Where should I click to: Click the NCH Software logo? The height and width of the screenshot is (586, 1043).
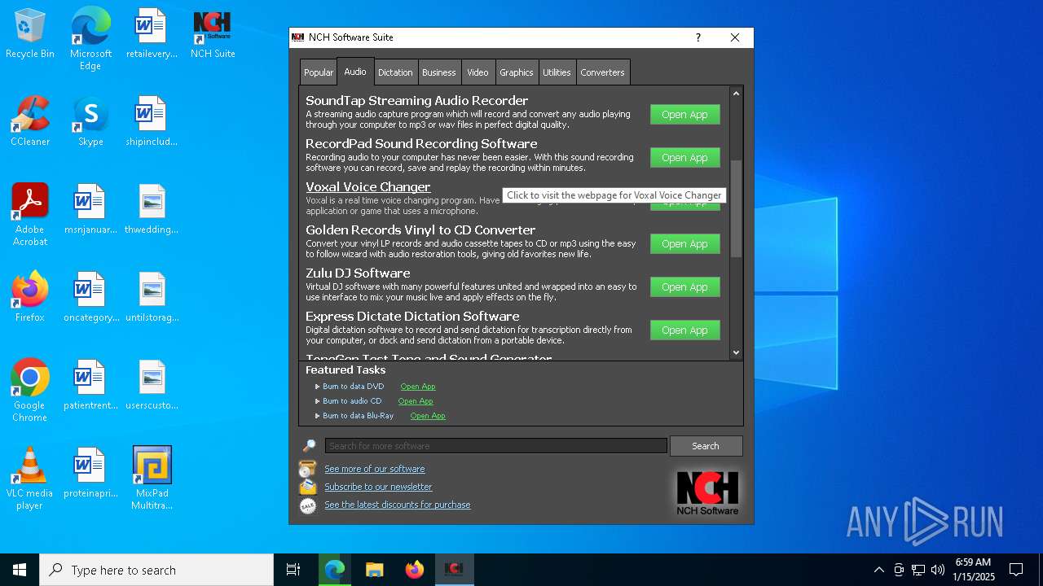[707, 492]
